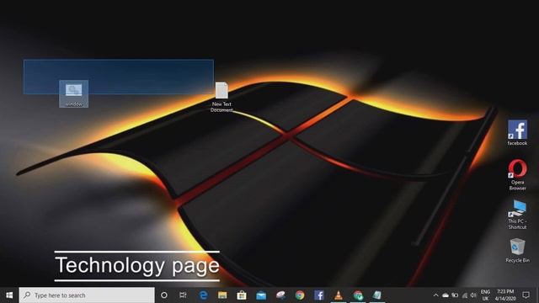
Task: Open the Windows Start menu
Action: (x=9, y=295)
